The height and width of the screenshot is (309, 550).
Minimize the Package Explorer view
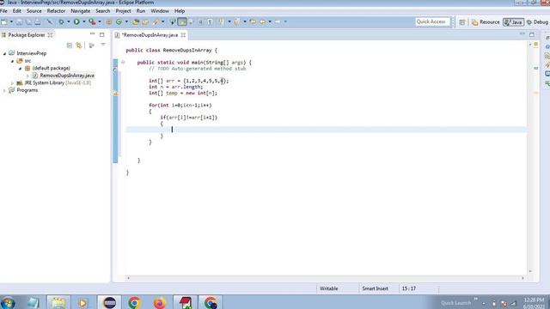[92, 34]
